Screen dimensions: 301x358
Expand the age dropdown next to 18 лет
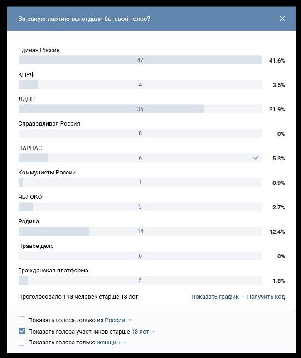click(x=154, y=332)
